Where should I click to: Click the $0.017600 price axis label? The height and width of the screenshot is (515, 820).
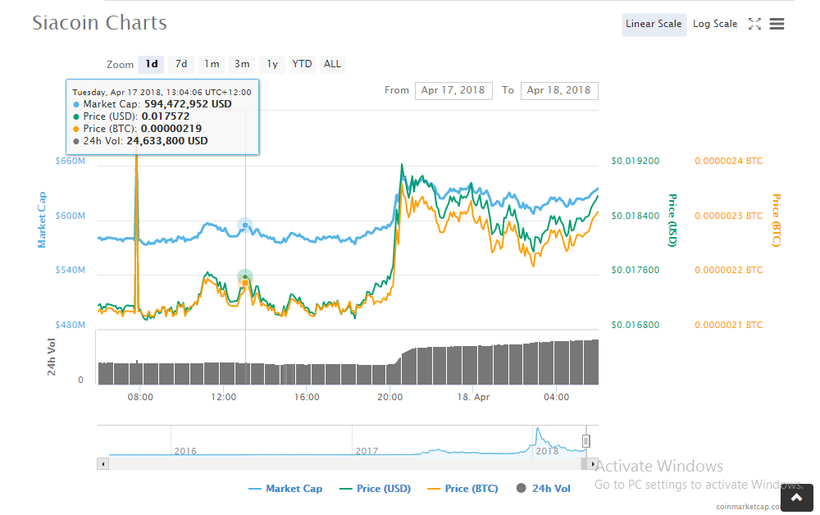pyautogui.click(x=635, y=271)
